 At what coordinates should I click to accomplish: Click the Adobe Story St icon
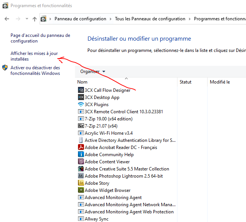(x=81, y=183)
